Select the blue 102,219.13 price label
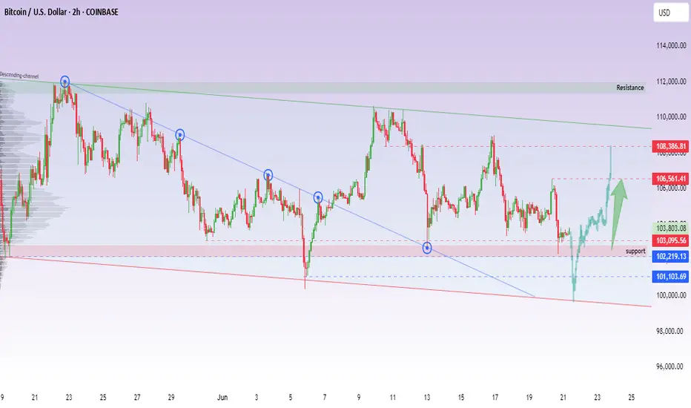Viewport: 691px width, 408px height. (670, 256)
